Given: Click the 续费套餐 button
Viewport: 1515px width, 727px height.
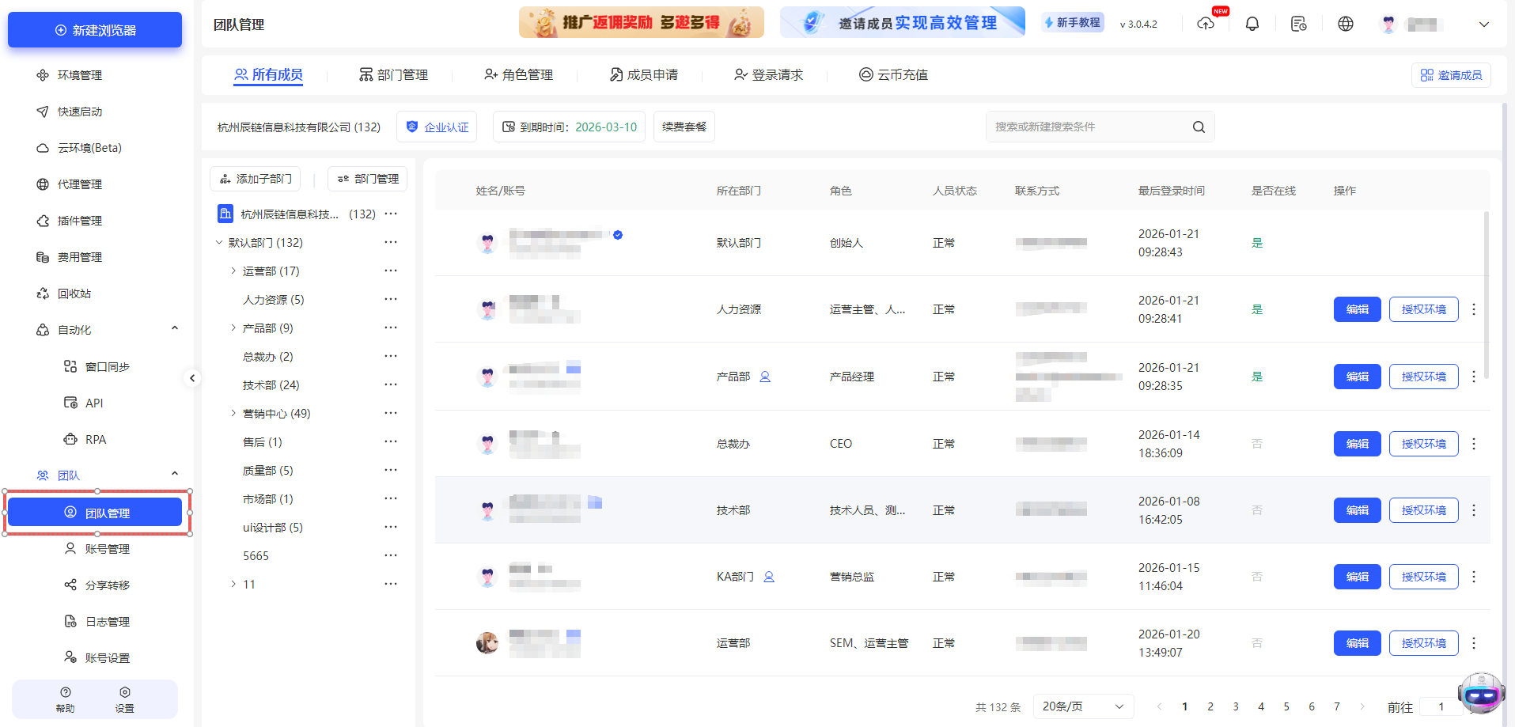Looking at the screenshot, I should (684, 126).
